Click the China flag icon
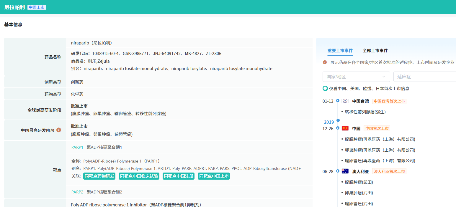The width and height of the screenshot is (456, 207). click(345, 128)
